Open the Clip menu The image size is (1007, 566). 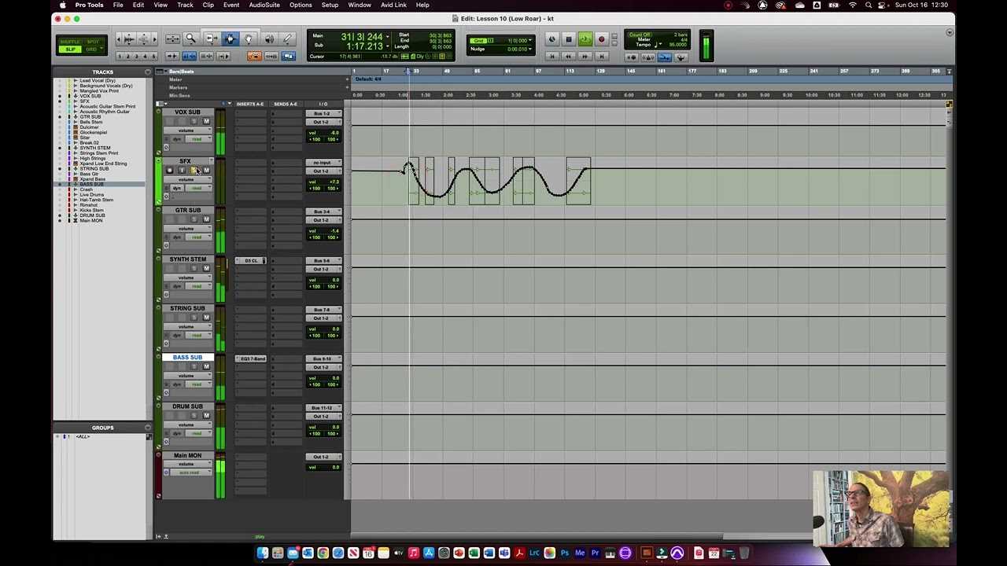208,5
